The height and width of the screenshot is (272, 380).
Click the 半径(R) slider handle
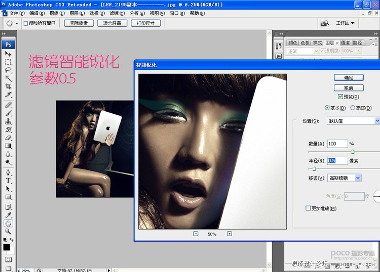(314, 168)
